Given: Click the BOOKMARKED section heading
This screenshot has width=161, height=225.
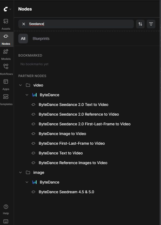Looking at the screenshot, I should click(x=30, y=56).
